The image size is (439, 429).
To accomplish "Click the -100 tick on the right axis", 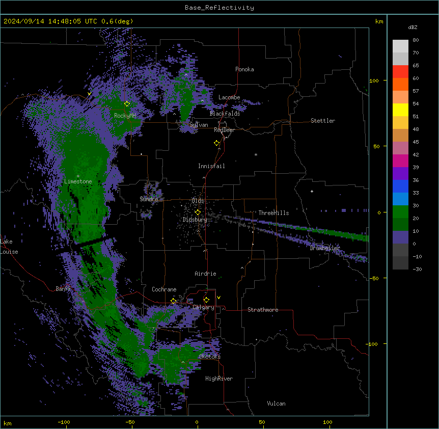I will [x=372, y=344].
